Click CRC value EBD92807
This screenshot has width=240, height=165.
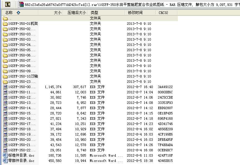(165, 108)
